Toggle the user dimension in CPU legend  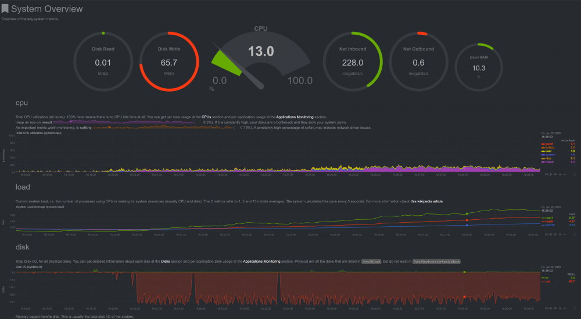pos(547,151)
